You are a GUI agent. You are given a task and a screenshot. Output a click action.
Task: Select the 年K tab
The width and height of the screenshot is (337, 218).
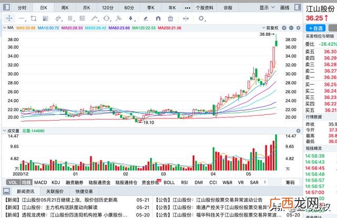point(172,8)
